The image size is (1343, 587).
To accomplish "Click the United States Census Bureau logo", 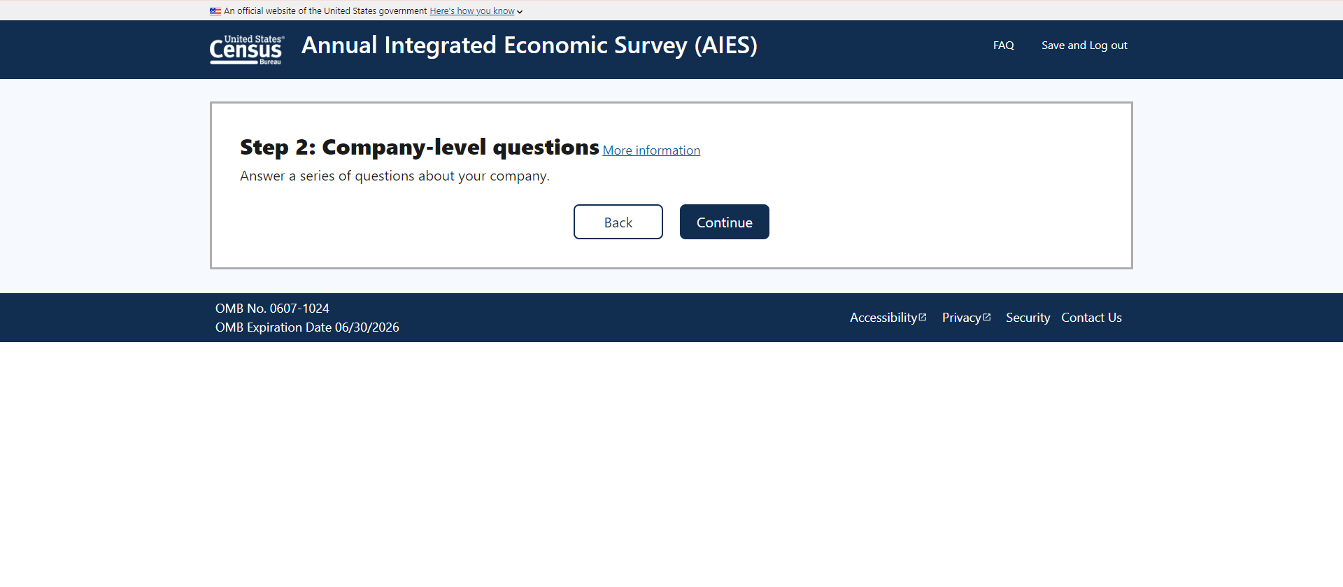I will (x=246, y=50).
